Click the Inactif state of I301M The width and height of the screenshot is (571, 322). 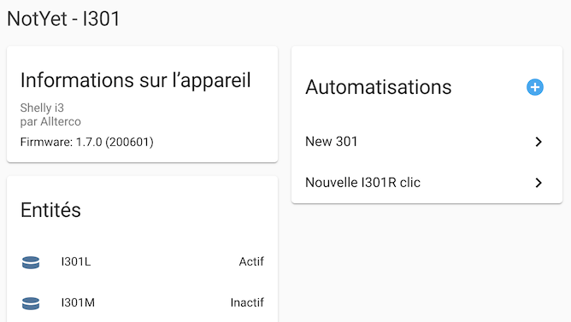247,302
